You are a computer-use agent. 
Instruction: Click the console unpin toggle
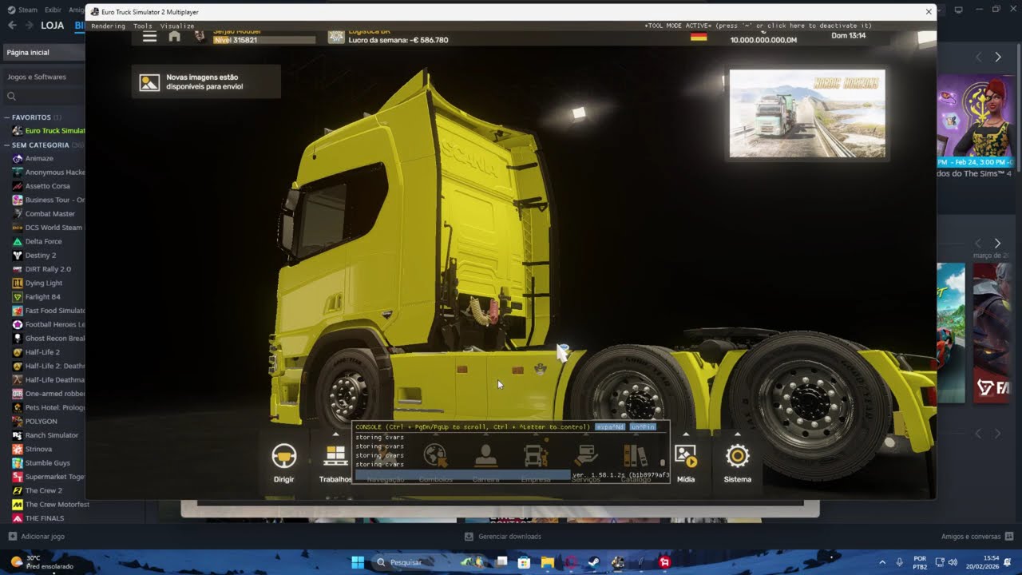[643, 427]
